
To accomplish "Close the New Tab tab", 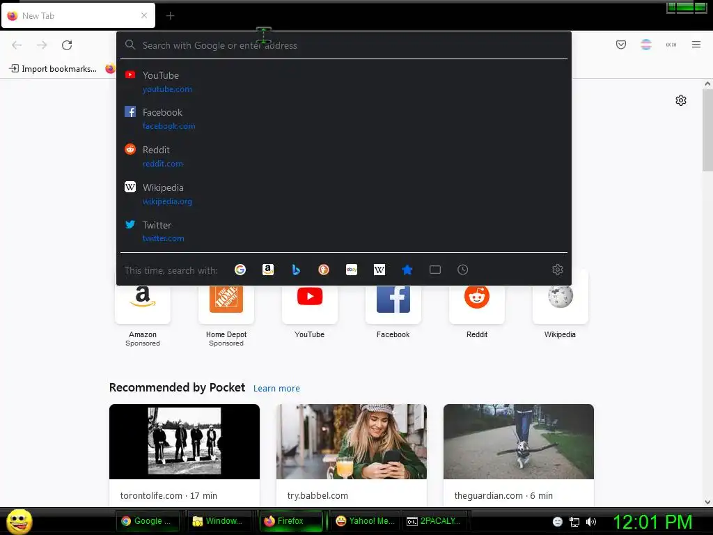I will [144, 15].
